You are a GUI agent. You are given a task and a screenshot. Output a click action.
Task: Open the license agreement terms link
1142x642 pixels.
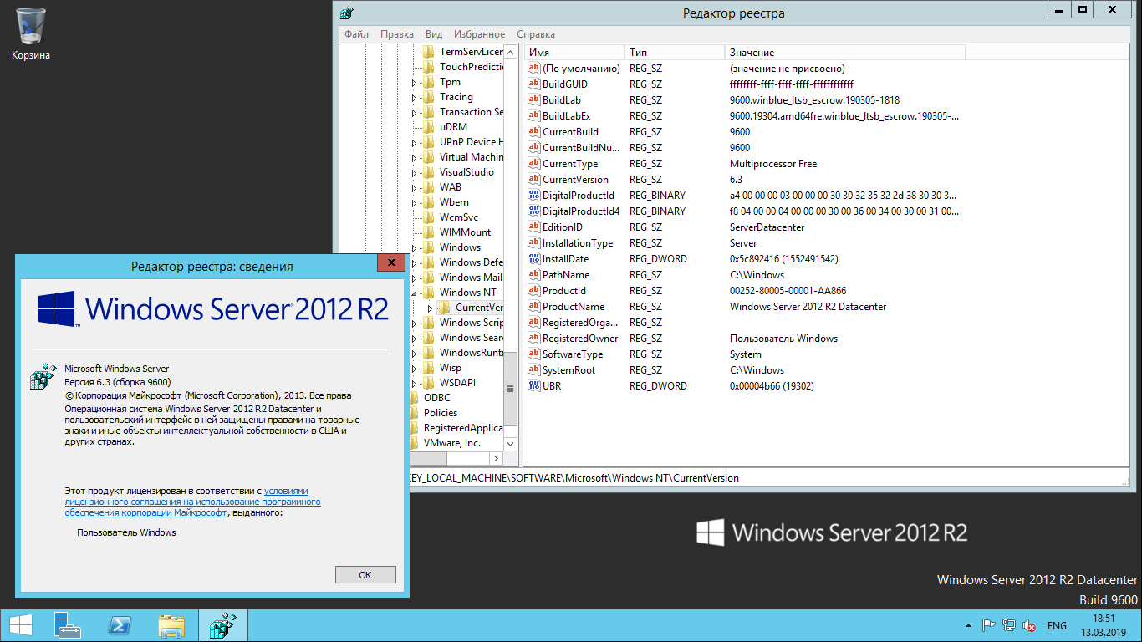(x=192, y=502)
